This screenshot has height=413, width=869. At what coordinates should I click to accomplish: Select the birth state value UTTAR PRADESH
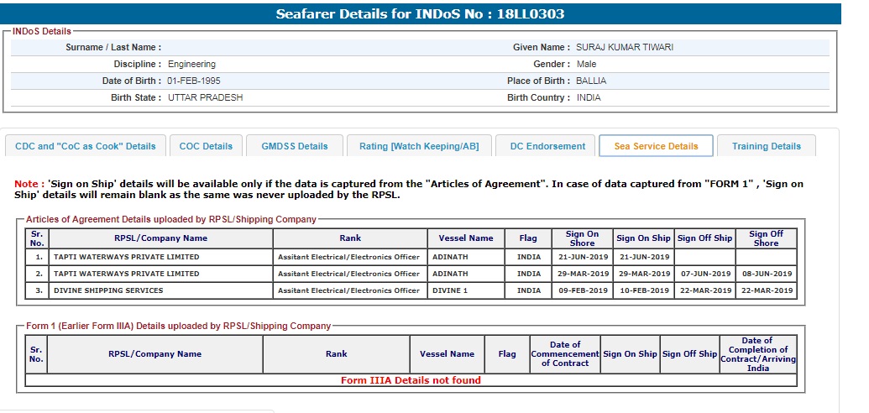pyautogui.click(x=205, y=97)
